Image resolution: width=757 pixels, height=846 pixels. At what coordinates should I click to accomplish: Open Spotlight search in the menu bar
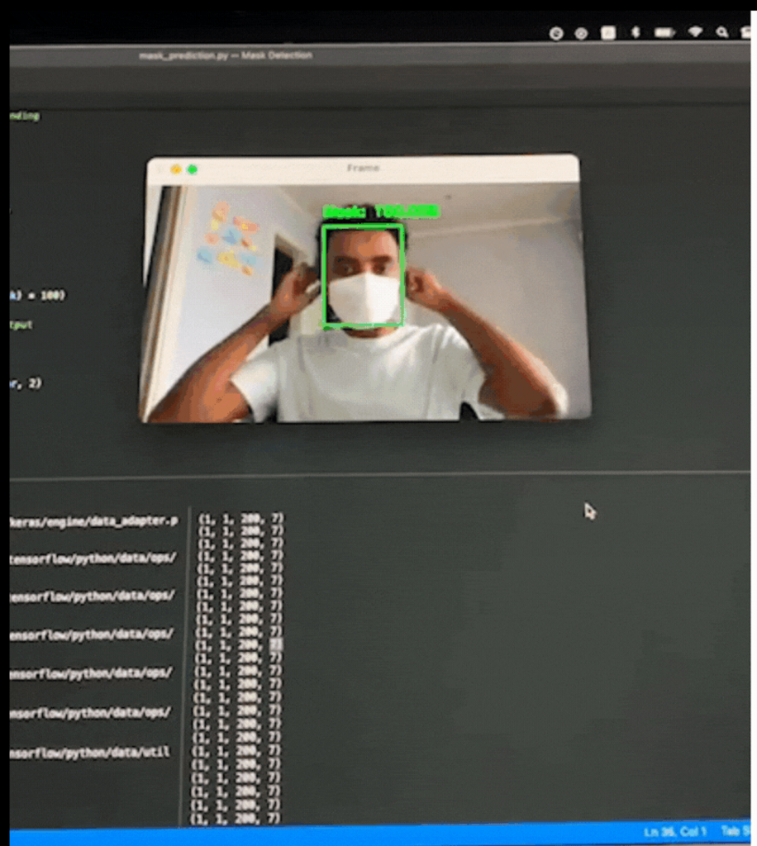pos(722,32)
